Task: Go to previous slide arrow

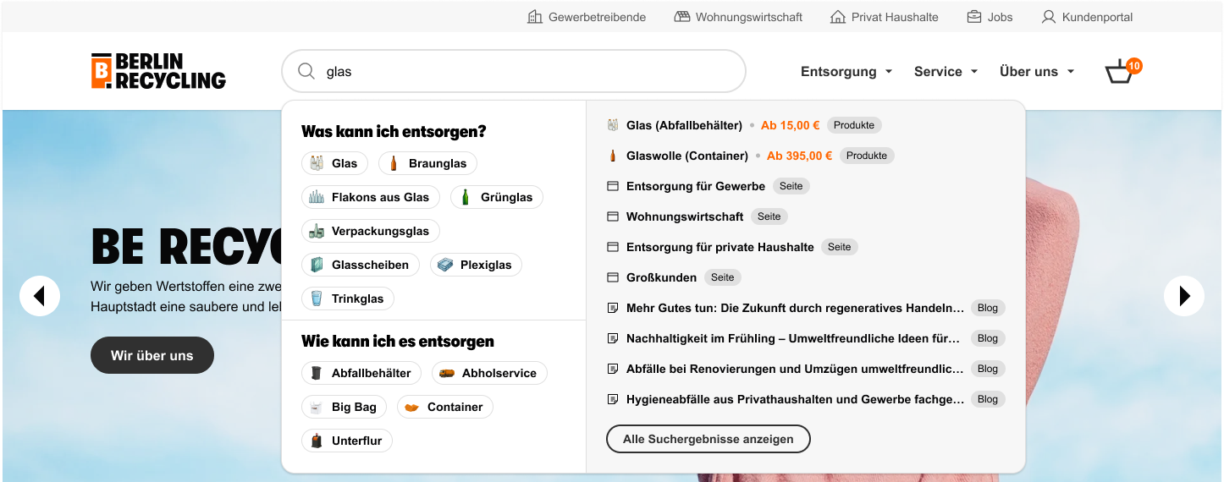Action: point(40,296)
